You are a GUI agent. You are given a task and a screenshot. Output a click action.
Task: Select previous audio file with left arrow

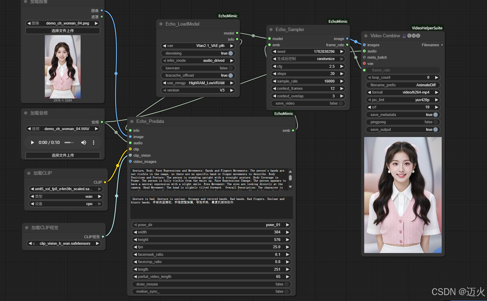click(29, 129)
